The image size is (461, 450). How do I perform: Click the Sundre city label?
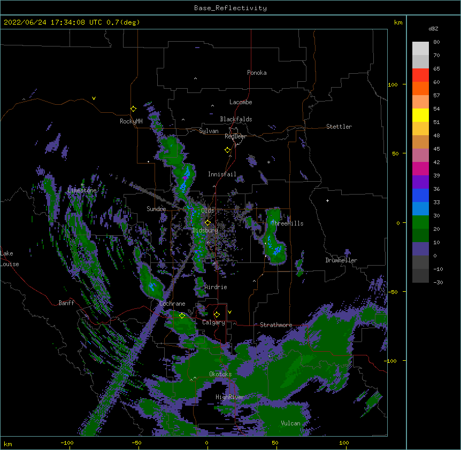pyautogui.click(x=156, y=209)
